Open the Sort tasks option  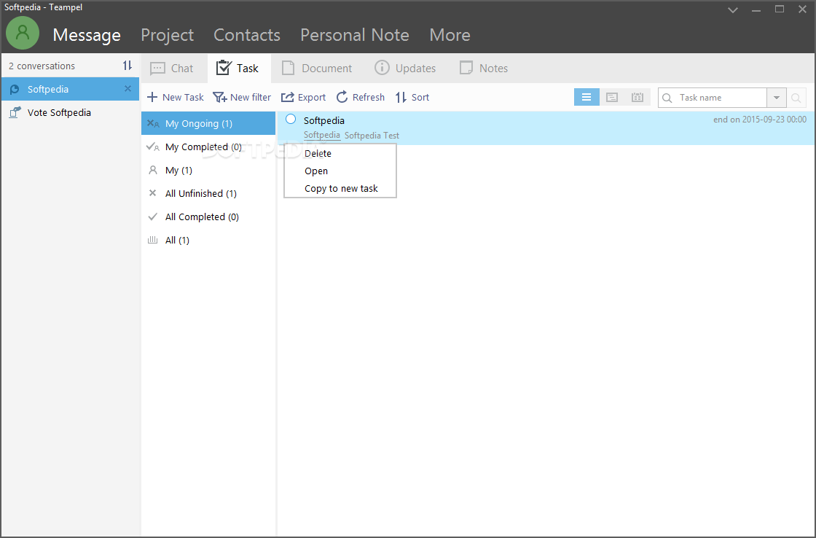(x=412, y=98)
